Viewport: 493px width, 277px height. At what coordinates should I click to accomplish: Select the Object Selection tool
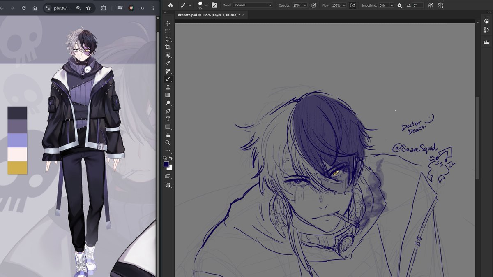tap(168, 55)
